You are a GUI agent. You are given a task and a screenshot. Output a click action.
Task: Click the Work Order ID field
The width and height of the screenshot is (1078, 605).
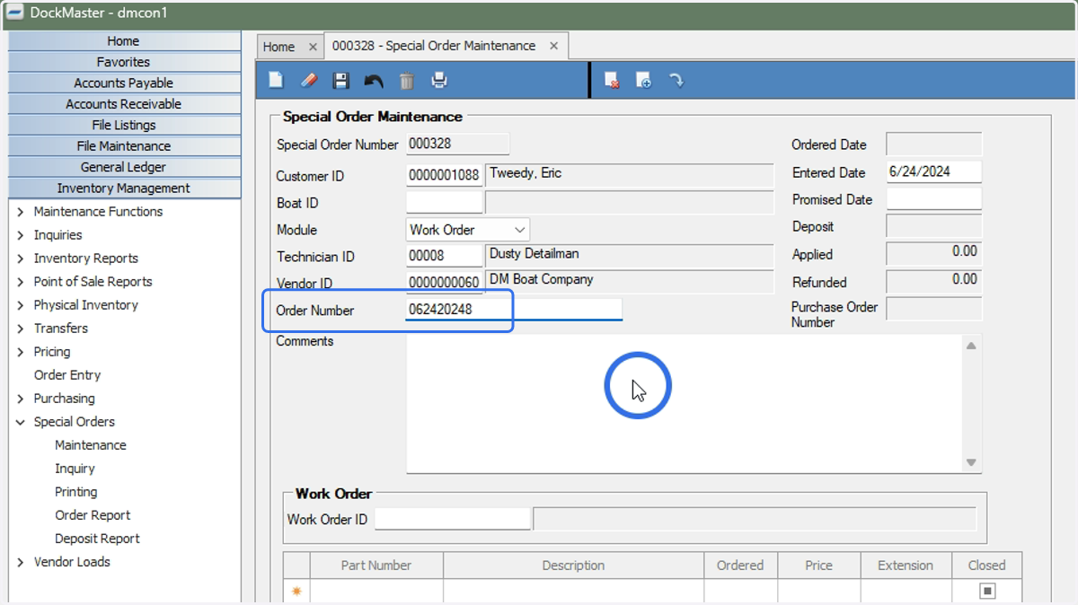tap(453, 519)
